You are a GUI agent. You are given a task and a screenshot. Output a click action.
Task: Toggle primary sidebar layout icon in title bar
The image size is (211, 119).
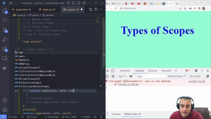[69, 3]
